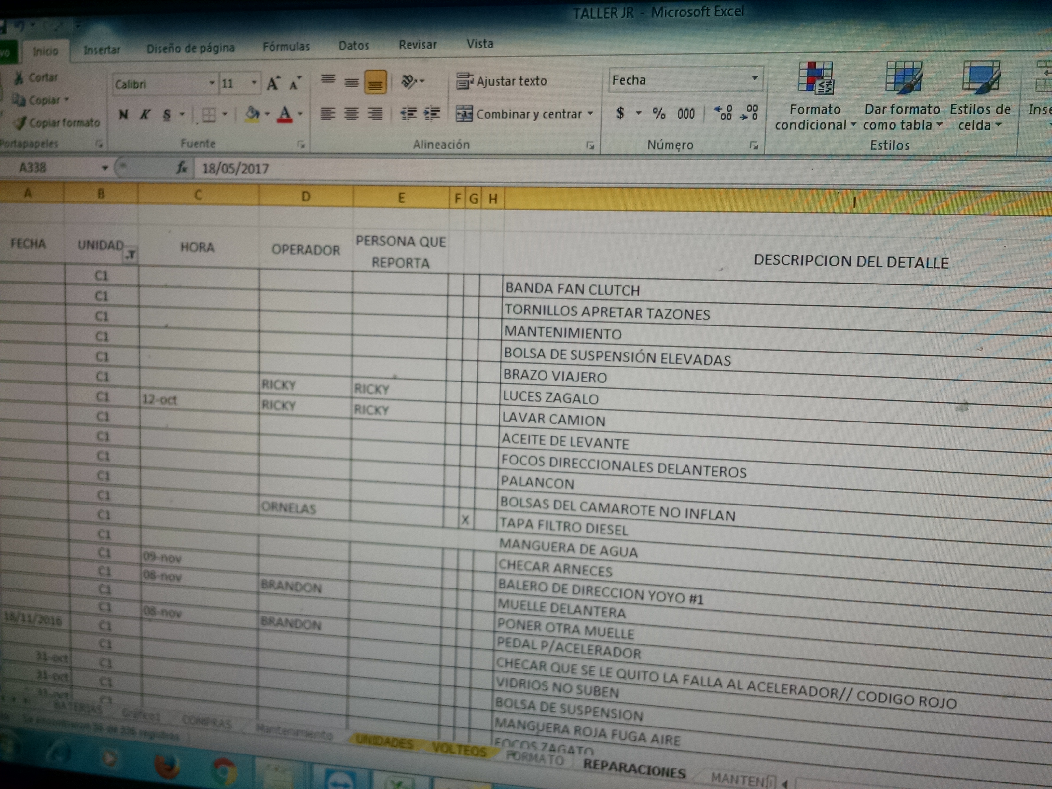This screenshot has height=789, width=1052.
Task: Click the increase indent icon
Action: 432,114
